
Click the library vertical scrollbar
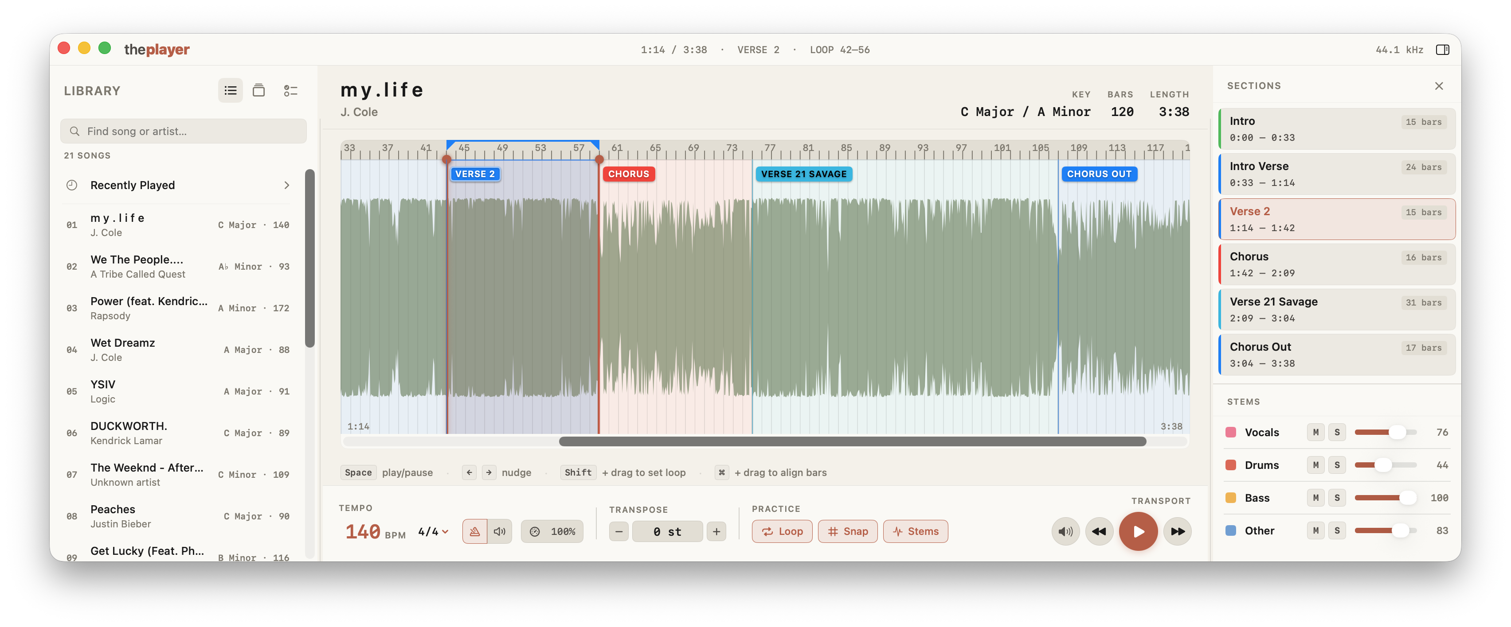[x=310, y=259]
